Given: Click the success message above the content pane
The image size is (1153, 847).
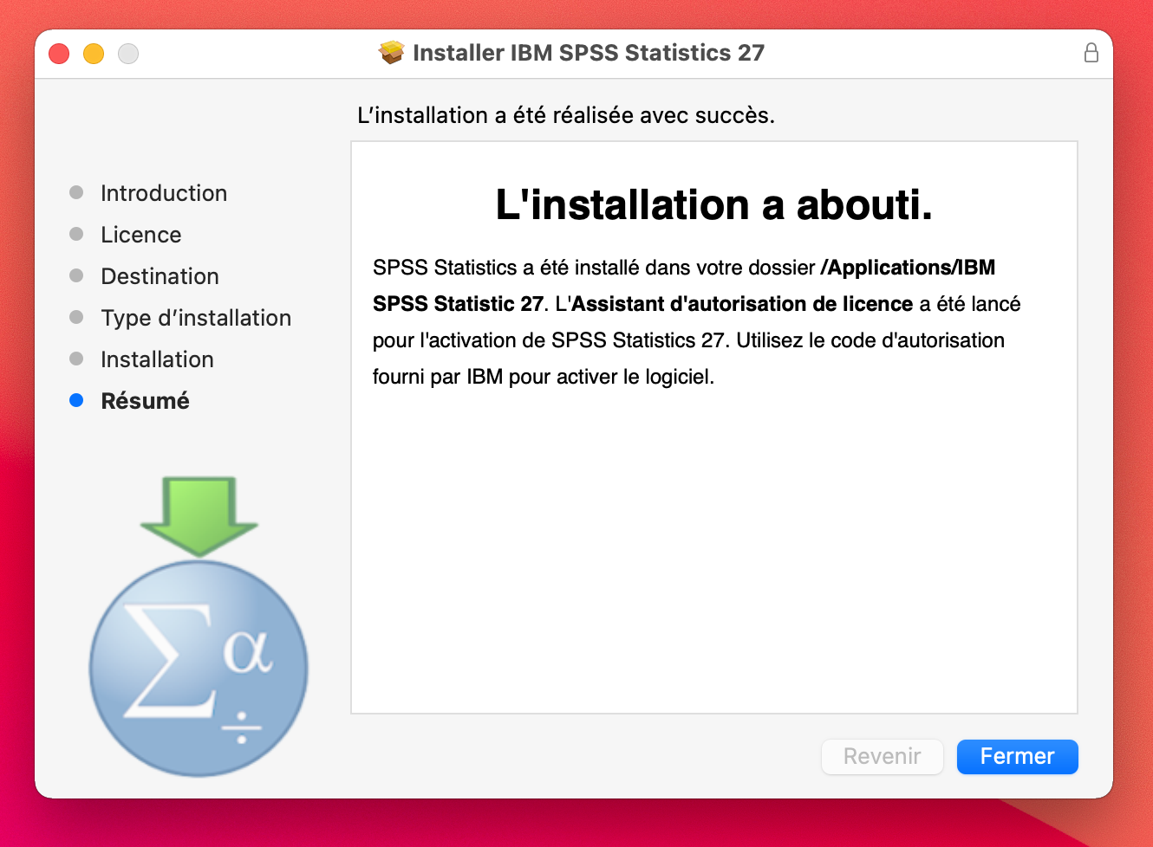Looking at the screenshot, I should 565,115.
